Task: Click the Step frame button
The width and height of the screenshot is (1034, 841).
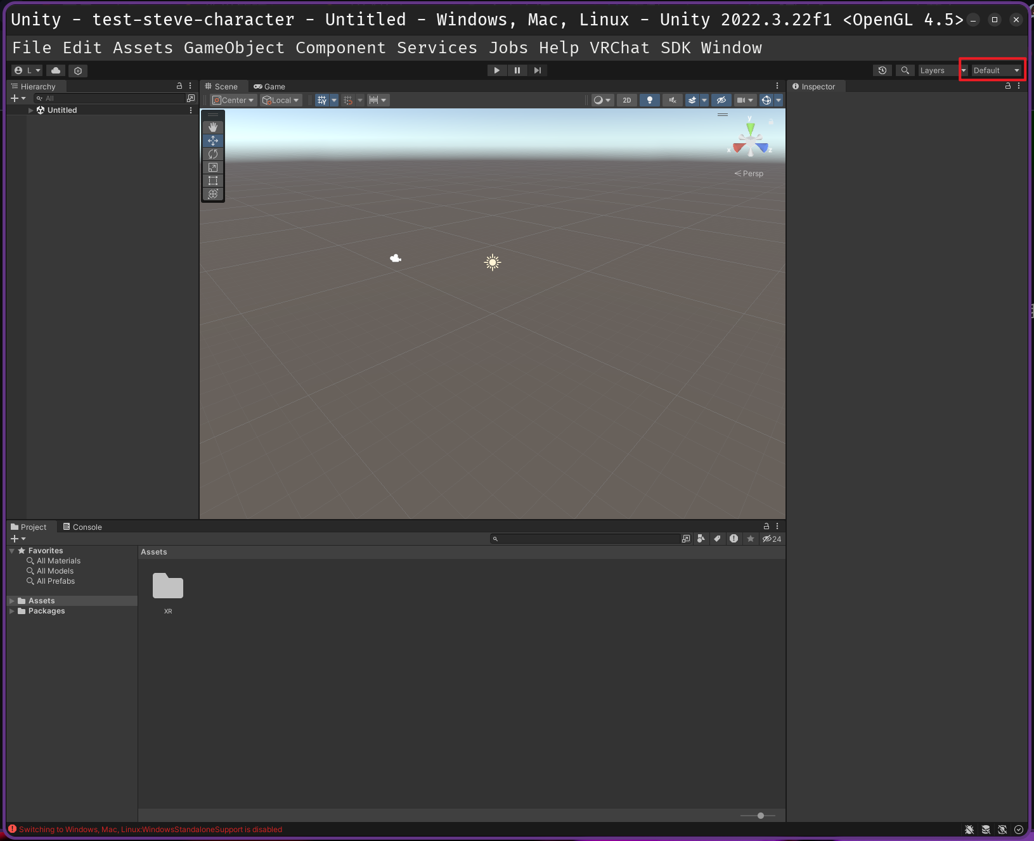Action: click(x=538, y=70)
